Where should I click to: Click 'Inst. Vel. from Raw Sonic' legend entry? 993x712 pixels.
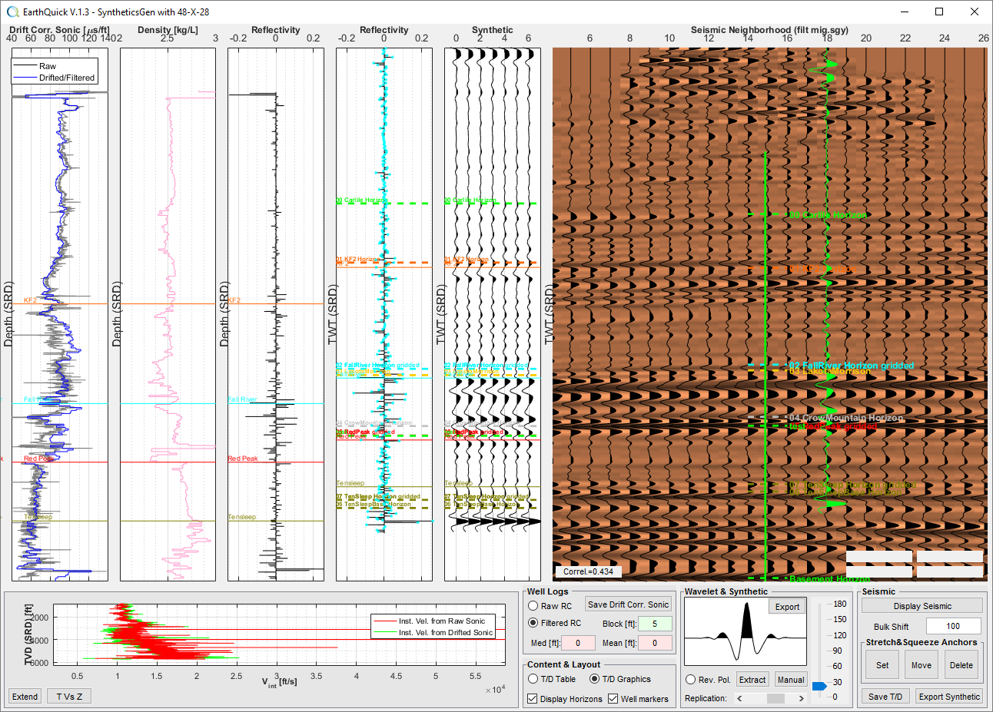point(442,621)
